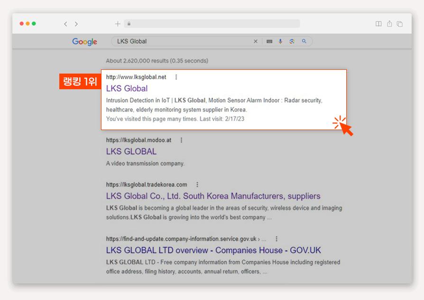
Task: Click the browser address bar
Action: 212,24
